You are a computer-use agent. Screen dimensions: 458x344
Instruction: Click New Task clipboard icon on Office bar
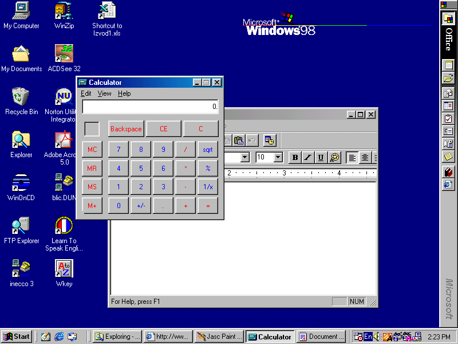pos(448,119)
